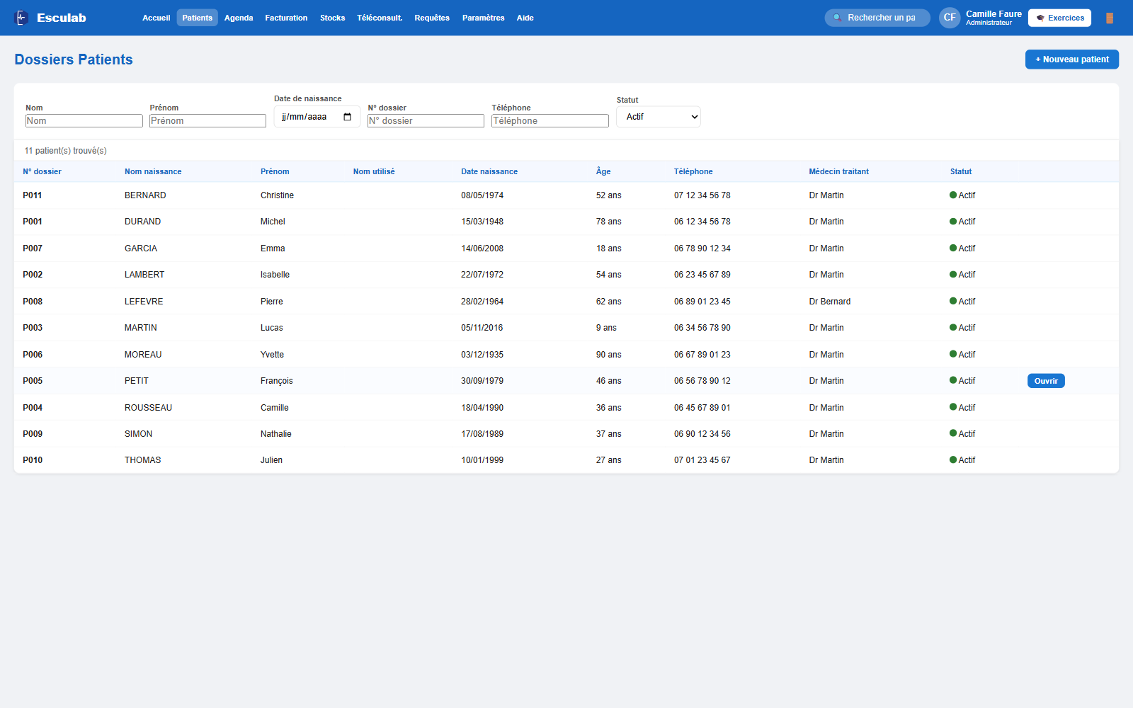The height and width of the screenshot is (708, 1133).
Task: Sort by Âge column header
Action: pyautogui.click(x=603, y=171)
